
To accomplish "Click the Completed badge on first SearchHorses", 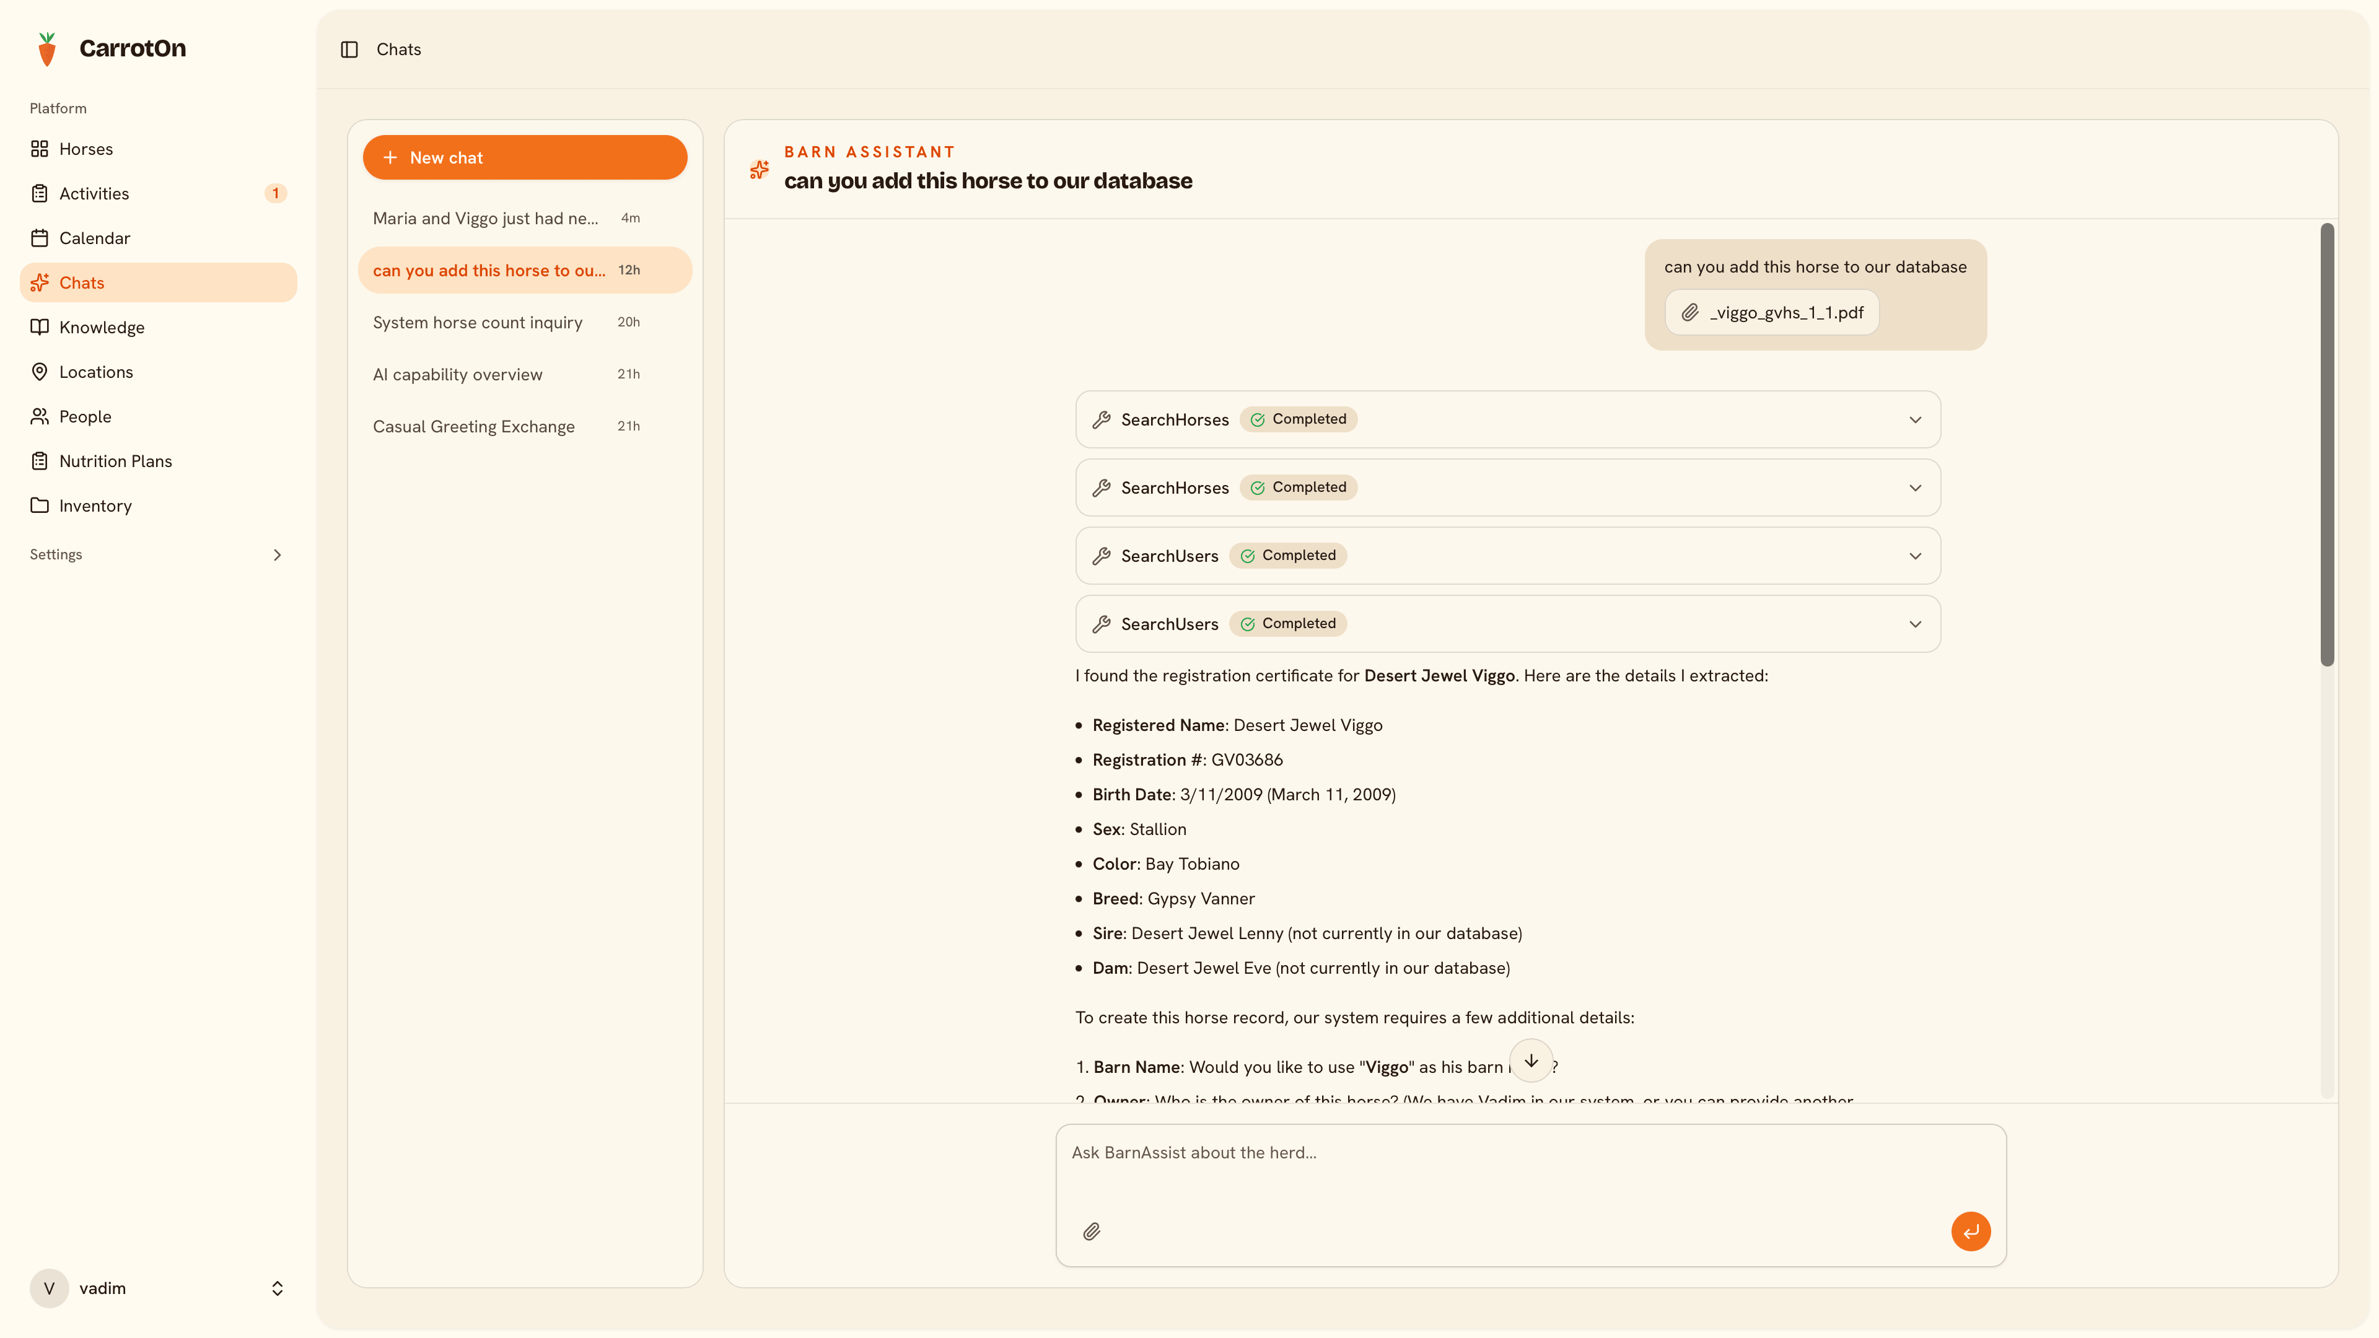I will 1297,419.
